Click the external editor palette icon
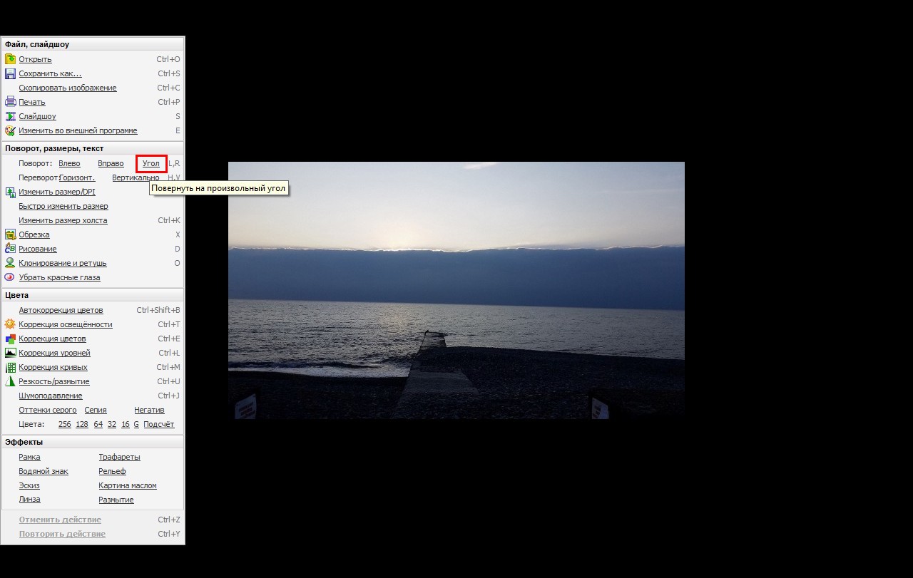 pyautogui.click(x=10, y=130)
